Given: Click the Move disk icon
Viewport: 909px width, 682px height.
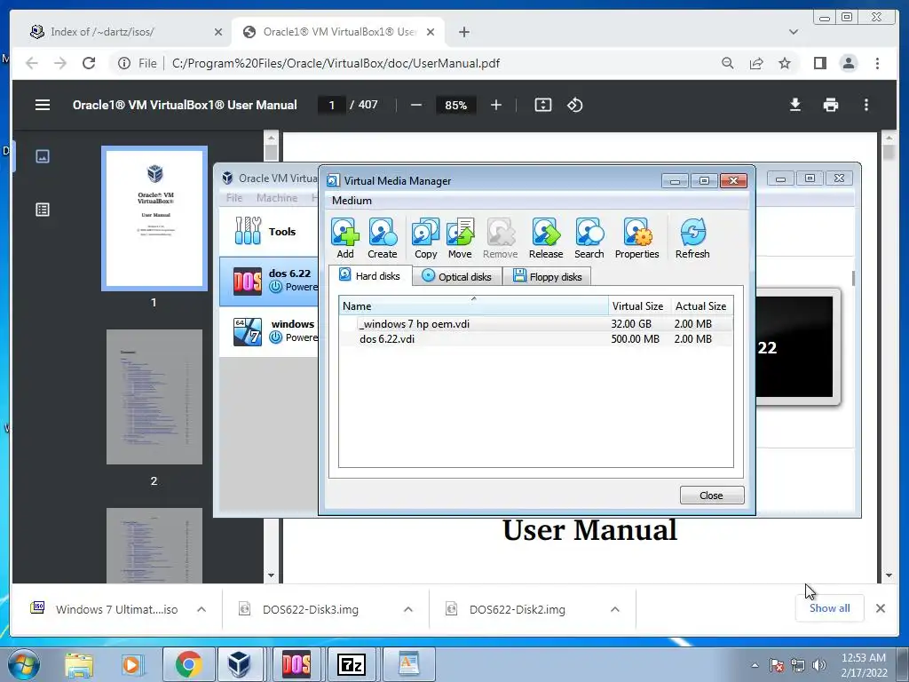Looking at the screenshot, I should pyautogui.click(x=460, y=238).
